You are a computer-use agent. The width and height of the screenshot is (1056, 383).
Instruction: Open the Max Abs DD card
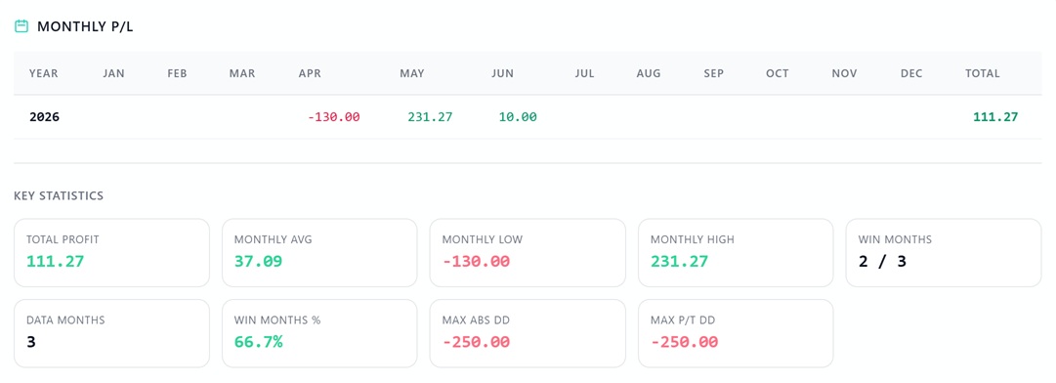click(528, 334)
